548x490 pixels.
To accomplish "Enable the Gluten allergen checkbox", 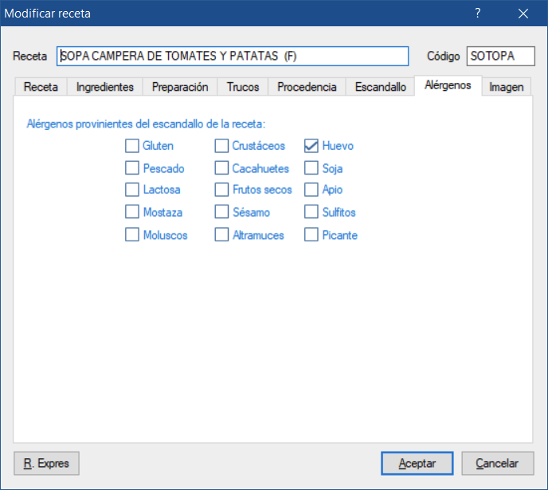I will click(132, 146).
